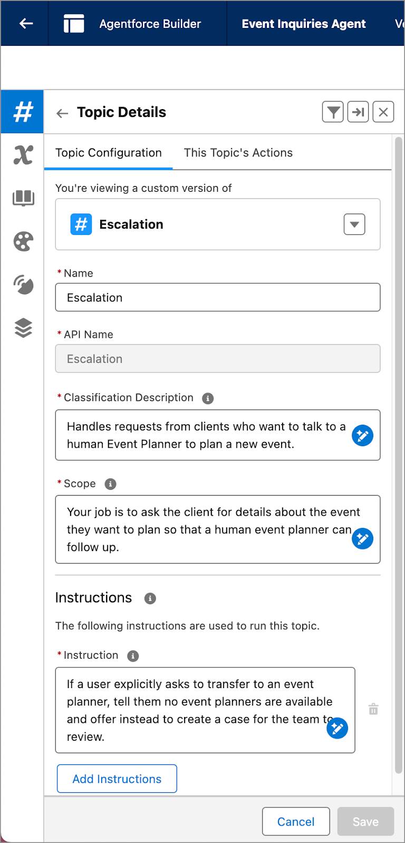Switch to Topic Configuration tab
The image size is (405, 843).
109,153
